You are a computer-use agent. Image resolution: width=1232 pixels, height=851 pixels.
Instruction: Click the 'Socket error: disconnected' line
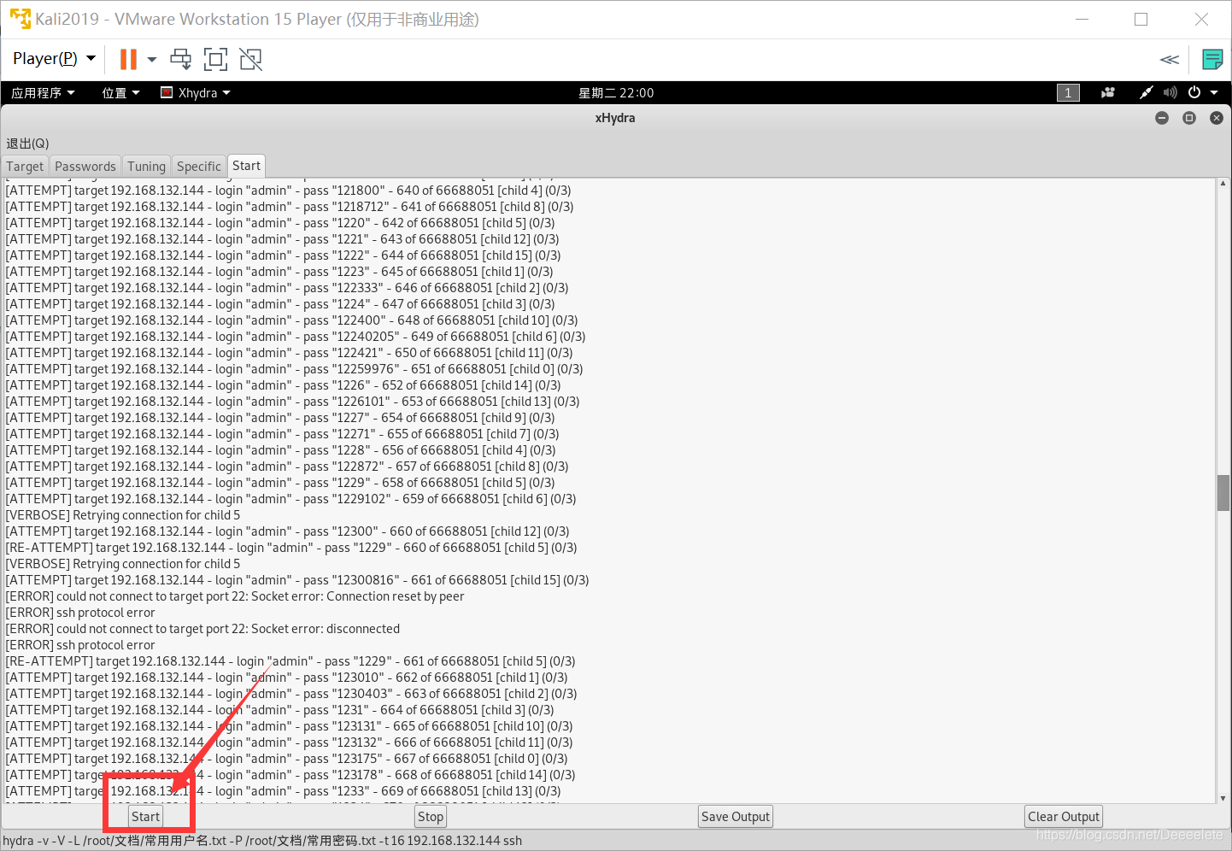pos(202,629)
